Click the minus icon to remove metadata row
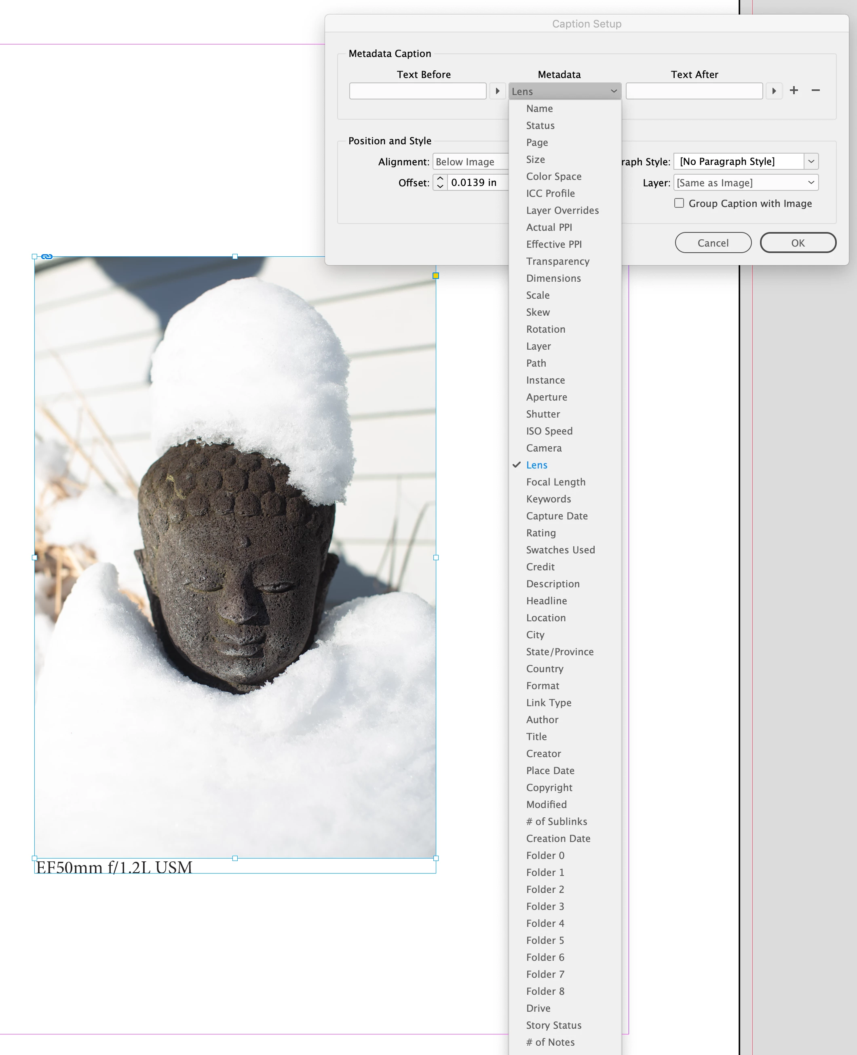857x1055 pixels. tap(815, 91)
